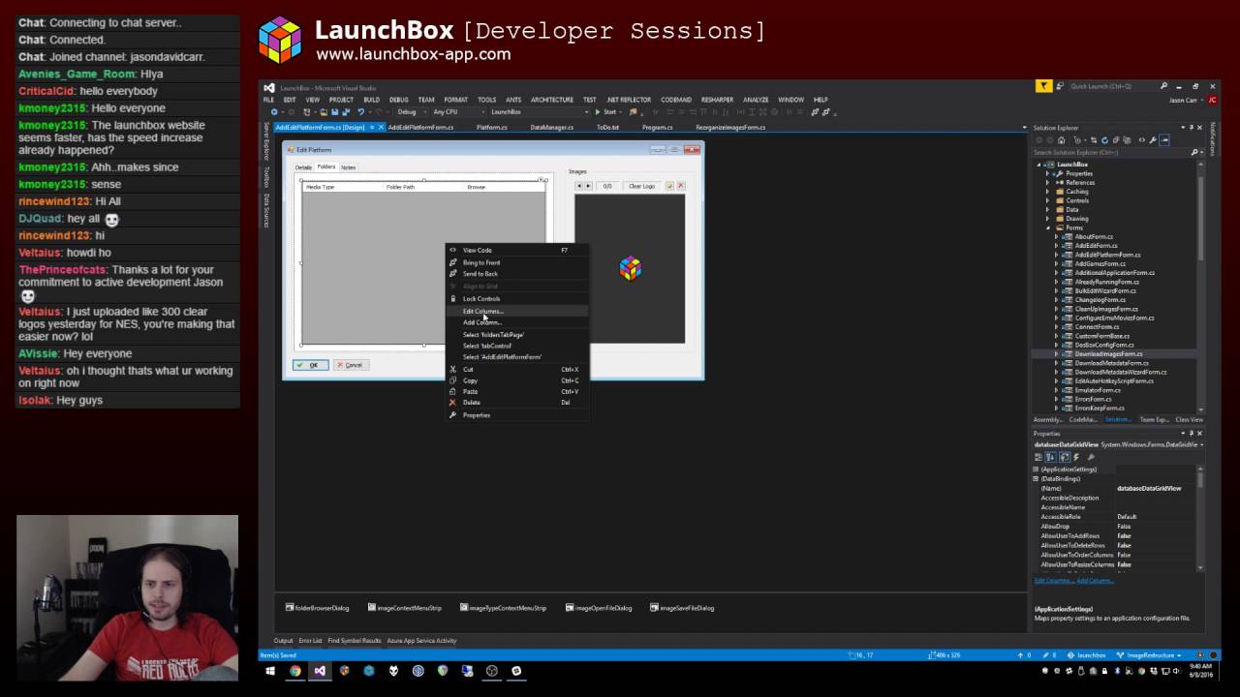Expand the (DataBindings) property group
Viewport: 1240px width, 697px height.
(x=1036, y=478)
